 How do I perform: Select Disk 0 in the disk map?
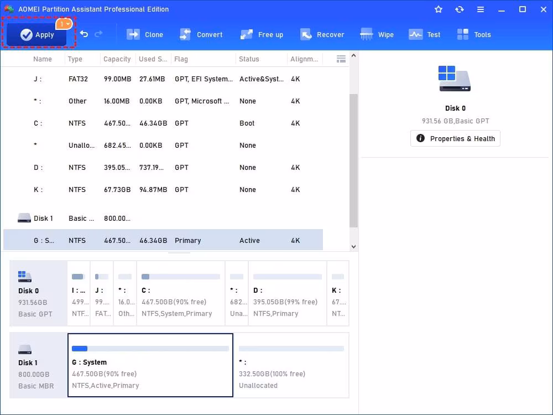coord(38,293)
